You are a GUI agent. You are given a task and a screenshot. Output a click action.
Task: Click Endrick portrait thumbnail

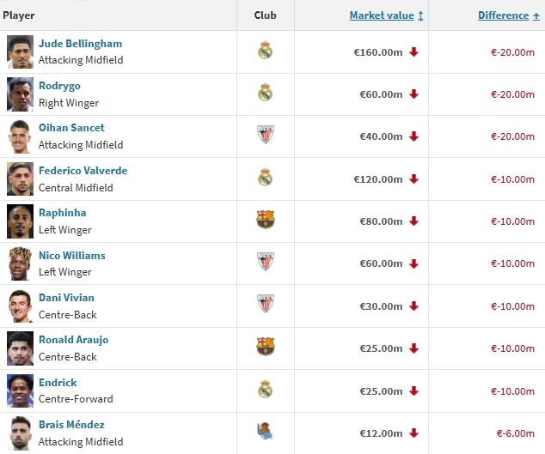pos(20,390)
